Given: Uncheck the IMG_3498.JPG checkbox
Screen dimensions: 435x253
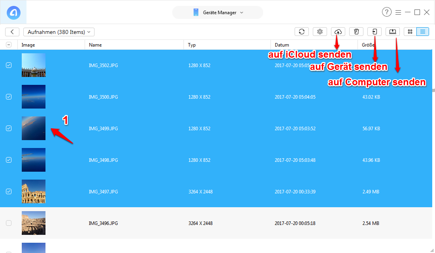Looking at the screenshot, I should (x=9, y=160).
